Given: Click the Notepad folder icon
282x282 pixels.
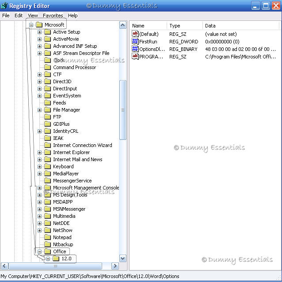Looking at the screenshot, I should point(47,237).
